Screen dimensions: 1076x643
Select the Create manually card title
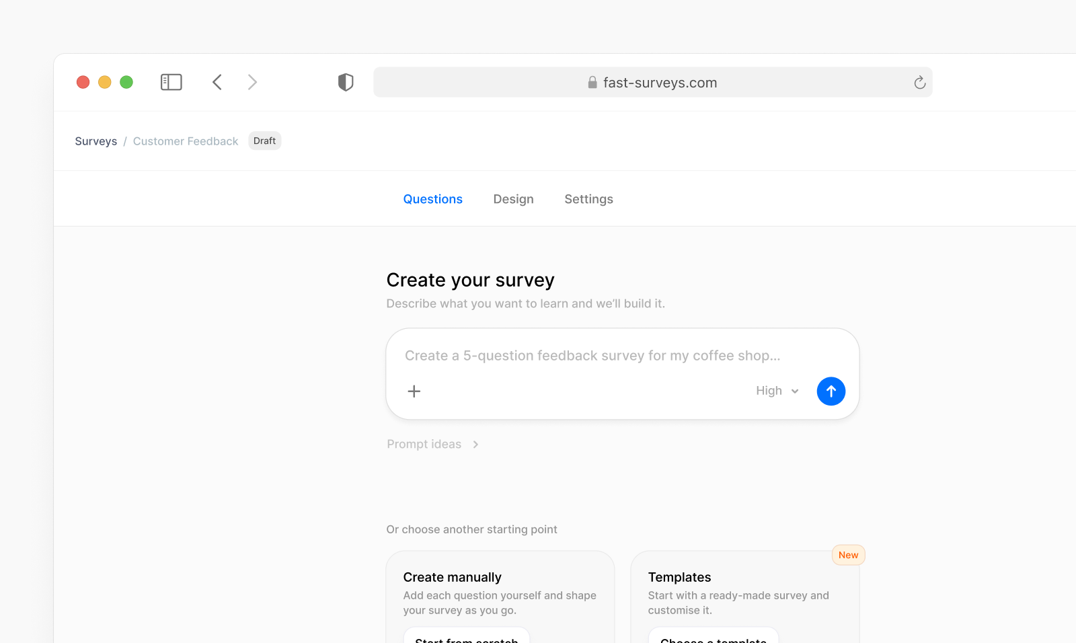pyautogui.click(x=453, y=577)
